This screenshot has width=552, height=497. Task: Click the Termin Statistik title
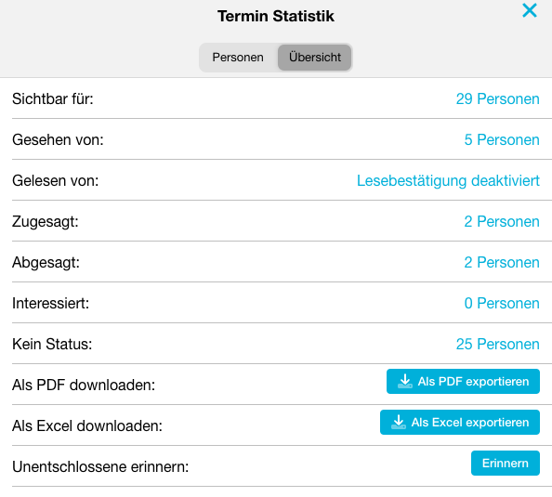point(276,16)
